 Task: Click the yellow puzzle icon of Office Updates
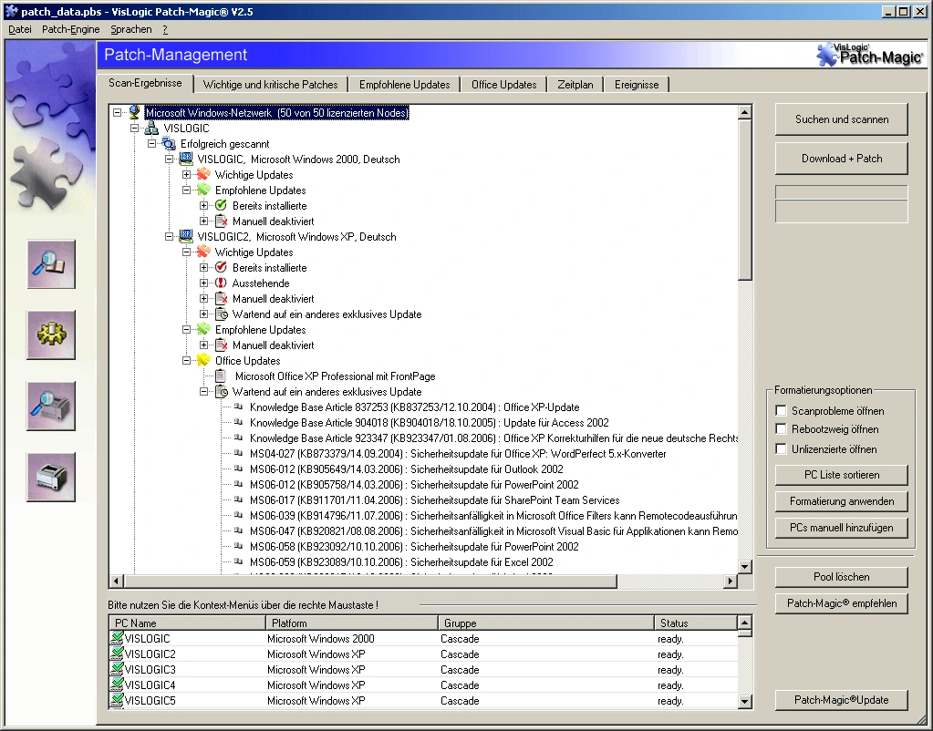pos(203,360)
